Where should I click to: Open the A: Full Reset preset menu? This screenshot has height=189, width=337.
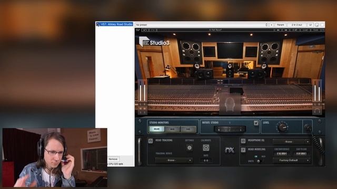215,30
